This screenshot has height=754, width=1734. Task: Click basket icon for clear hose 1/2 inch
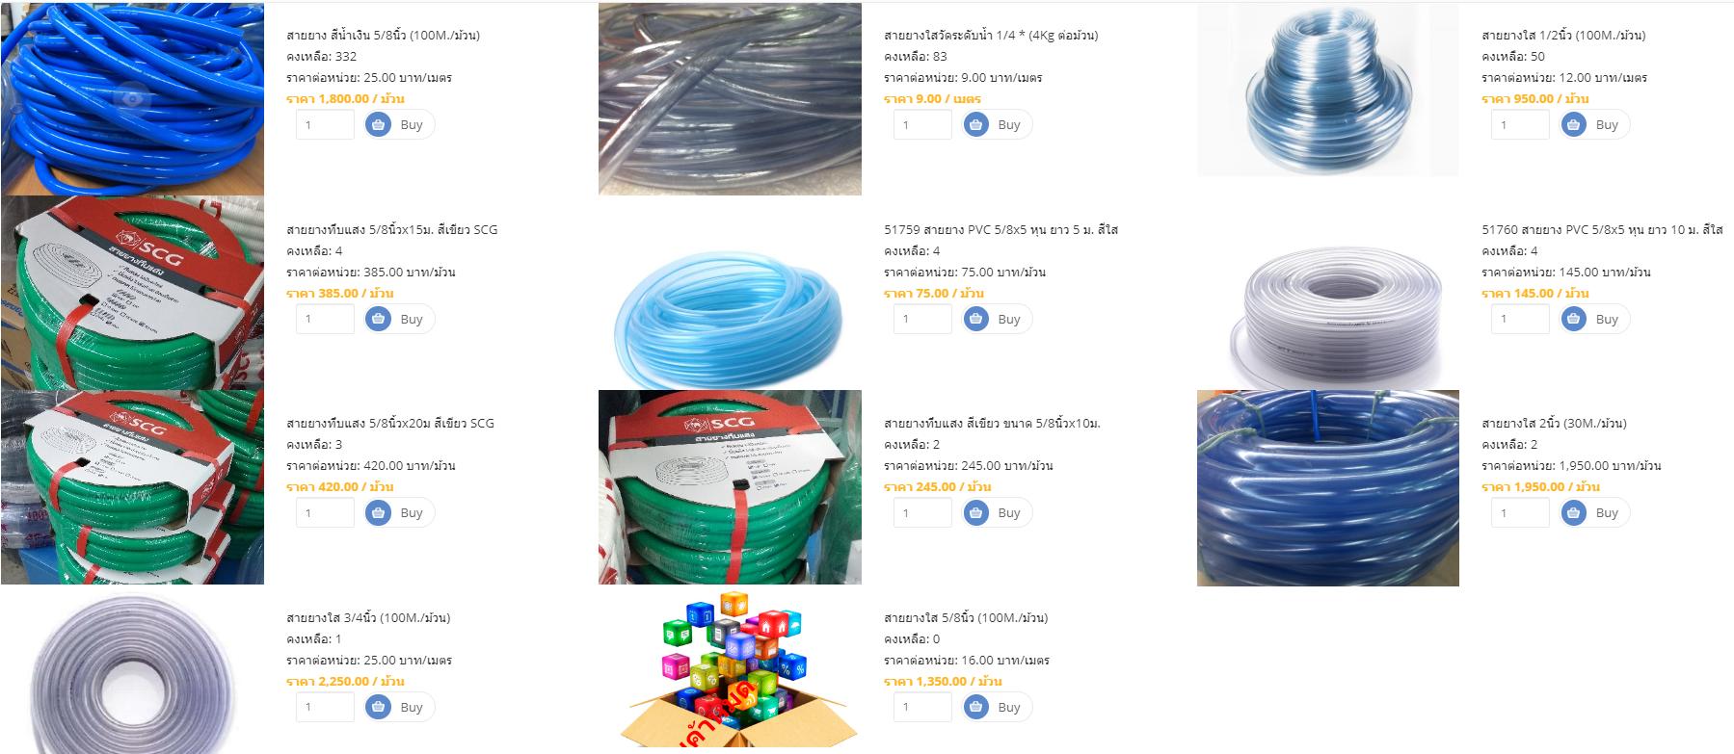point(1574,124)
